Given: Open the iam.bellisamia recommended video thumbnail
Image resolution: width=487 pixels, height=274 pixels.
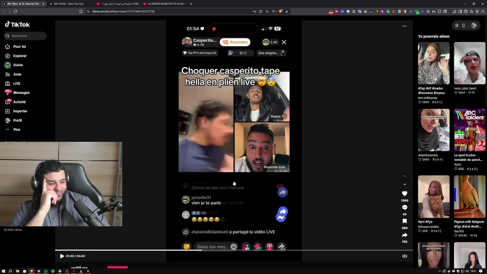Looking at the screenshot, I should (434, 63).
